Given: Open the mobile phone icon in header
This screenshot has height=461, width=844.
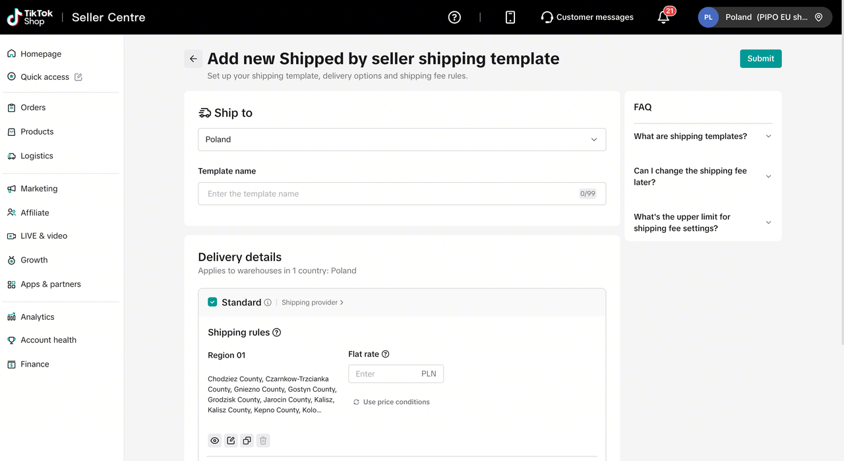Looking at the screenshot, I should click(510, 17).
